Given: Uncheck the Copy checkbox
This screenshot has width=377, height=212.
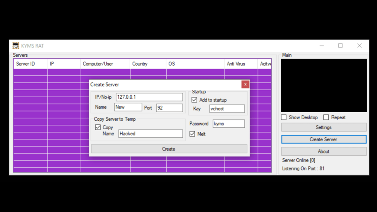Looking at the screenshot, I should coord(98,127).
